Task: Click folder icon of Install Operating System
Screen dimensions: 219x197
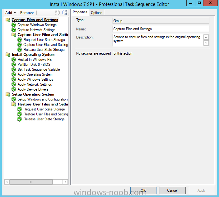Action: [8, 55]
